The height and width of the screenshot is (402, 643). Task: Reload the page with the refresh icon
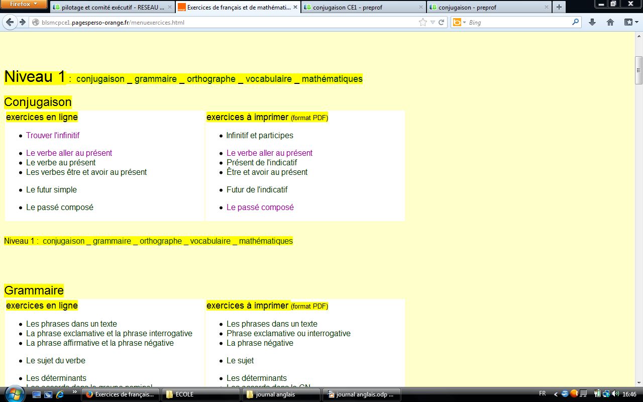pyautogui.click(x=442, y=22)
